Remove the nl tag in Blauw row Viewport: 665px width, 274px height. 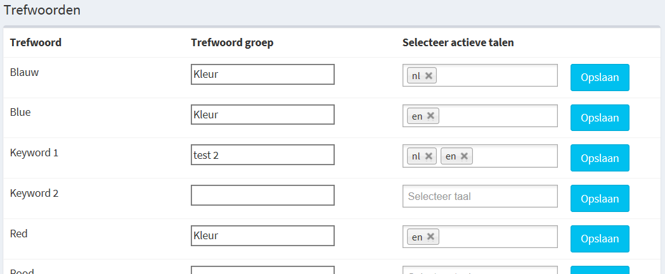point(429,76)
